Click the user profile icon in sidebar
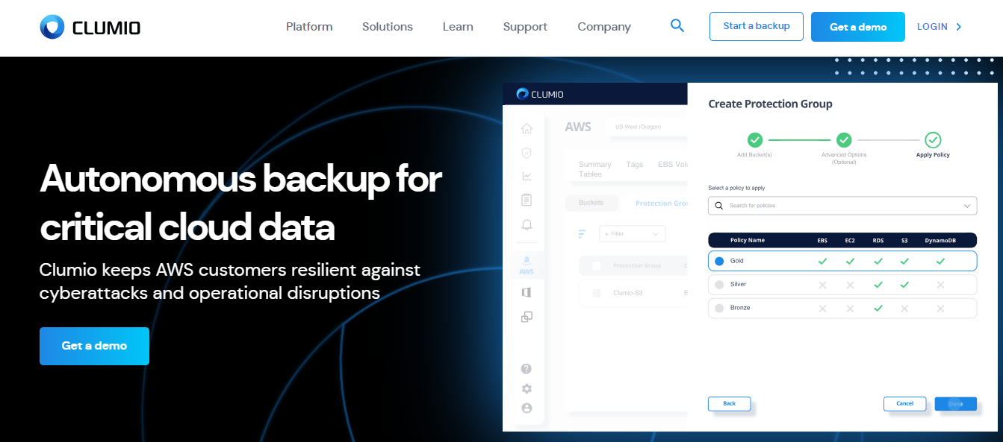This screenshot has width=1003, height=442. 527,408
